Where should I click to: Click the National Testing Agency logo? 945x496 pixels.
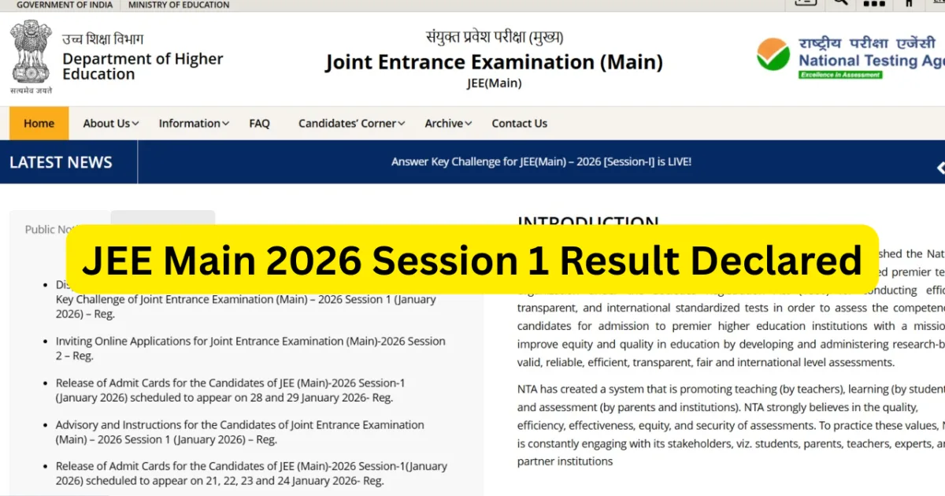pos(850,55)
